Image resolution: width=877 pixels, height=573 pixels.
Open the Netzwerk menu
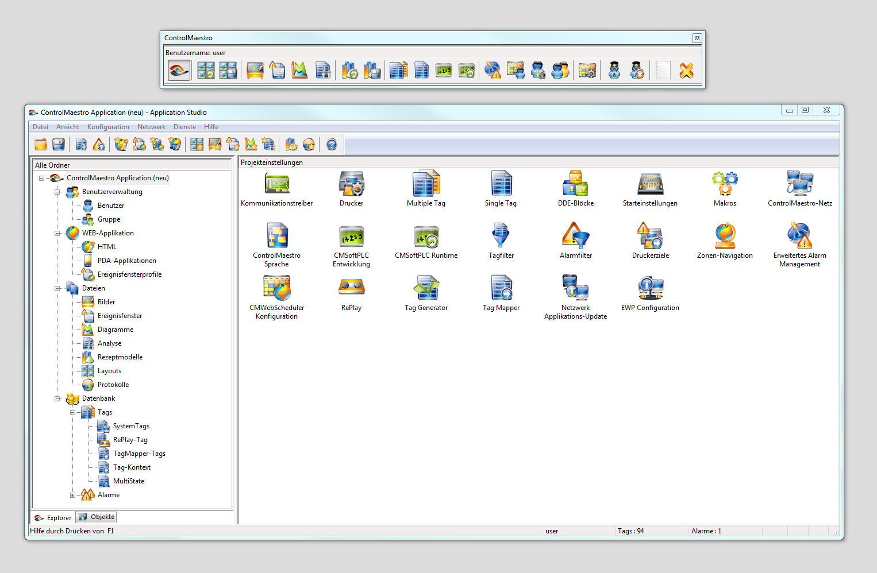pos(151,127)
